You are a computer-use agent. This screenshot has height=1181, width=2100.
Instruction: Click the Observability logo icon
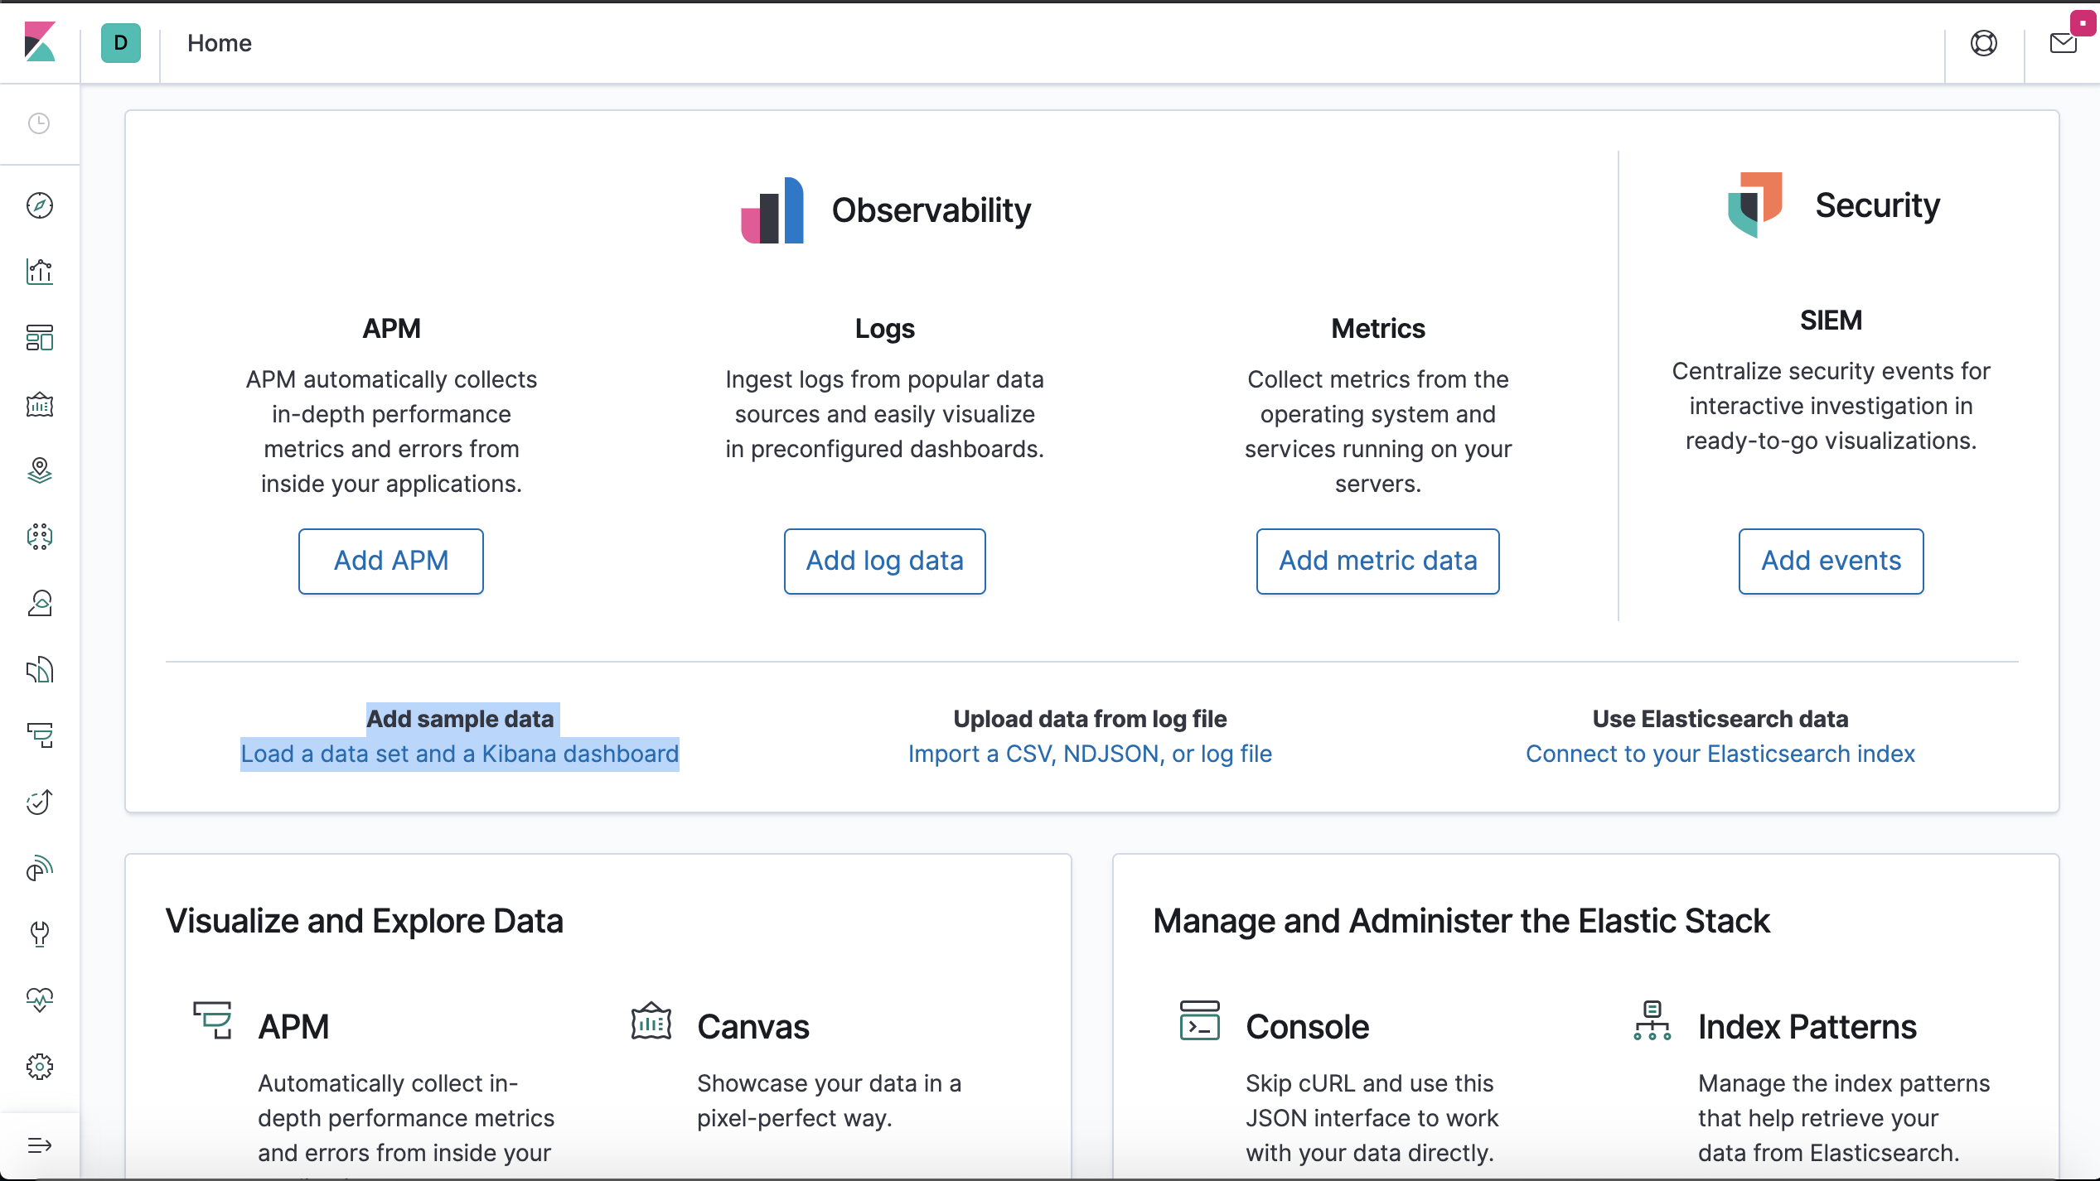click(x=772, y=210)
